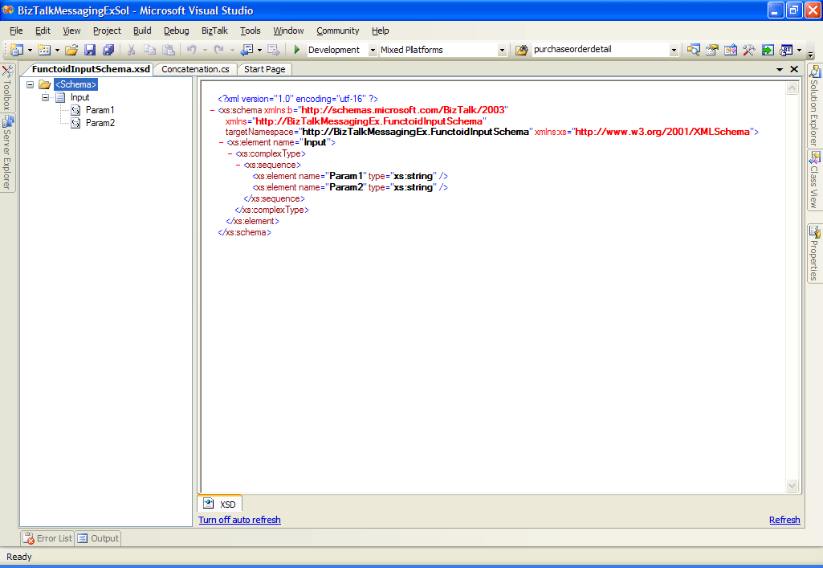The height and width of the screenshot is (568, 823).
Task: Open the Tools menu
Action: pyautogui.click(x=251, y=31)
